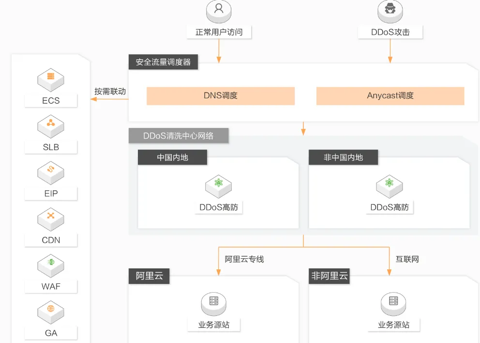
Task: Select the DDoS高防 icon under 中国内地
Action: click(x=218, y=187)
